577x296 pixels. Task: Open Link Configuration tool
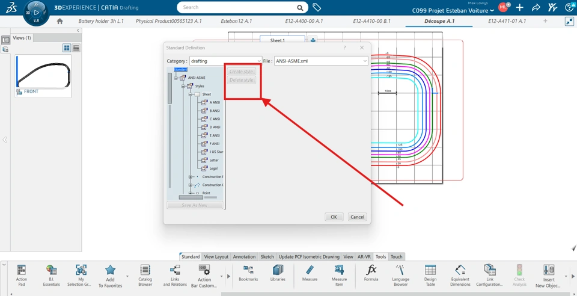[x=489, y=276]
